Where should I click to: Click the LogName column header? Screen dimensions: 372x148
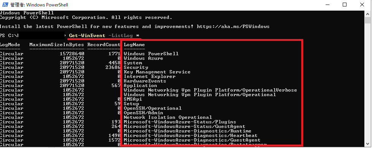[134, 45]
